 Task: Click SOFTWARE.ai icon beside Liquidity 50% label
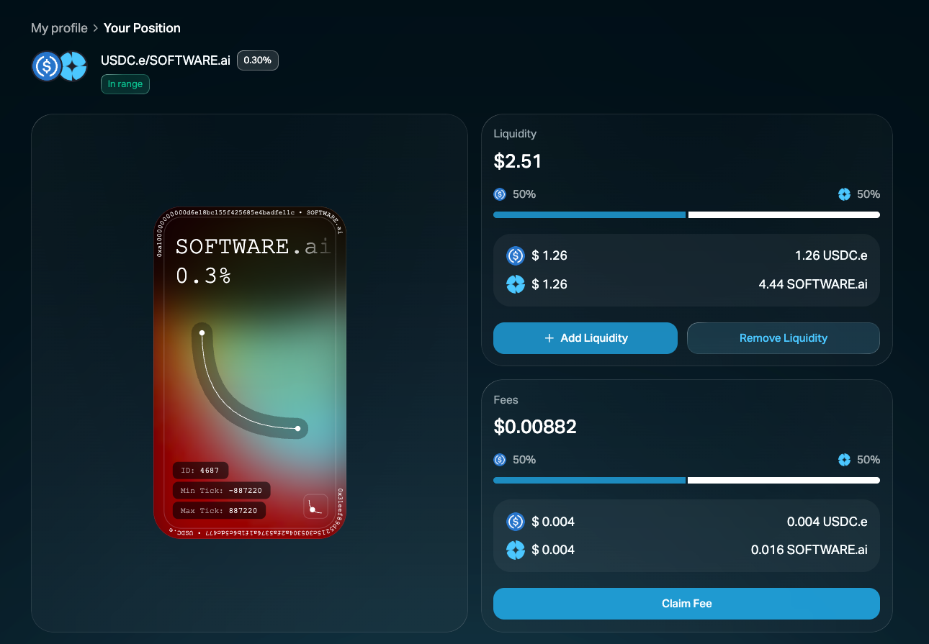pyautogui.click(x=845, y=194)
